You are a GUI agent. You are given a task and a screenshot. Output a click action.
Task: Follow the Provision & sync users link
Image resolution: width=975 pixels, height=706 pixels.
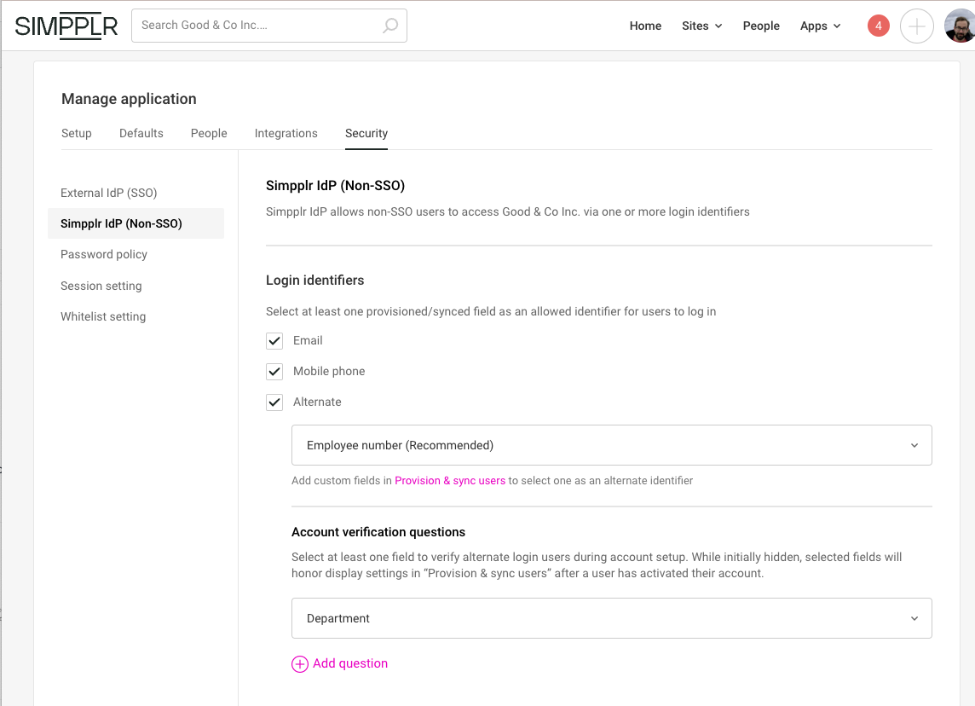pyautogui.click(x=450, y=481)
